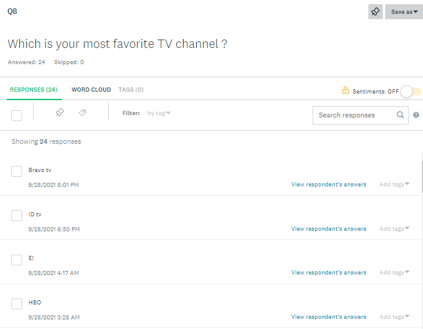Click the pin icon next to Save as

tap(376, 11)
